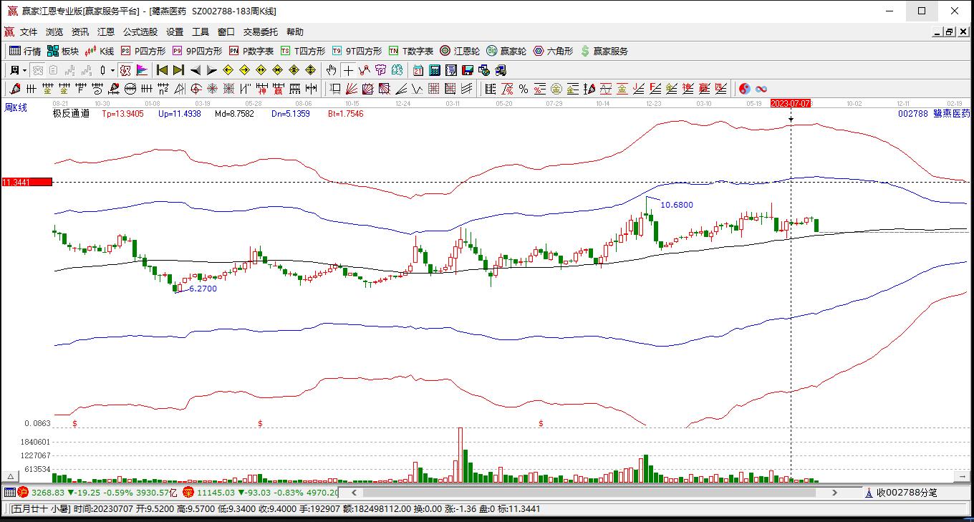Expand the candlestick chart type dropdown arrow
The width and height of the screenshot is (974, 522).
[x=112, y=70]
